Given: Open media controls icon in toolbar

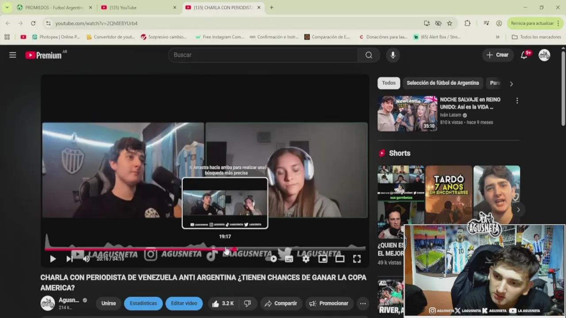Looking at the screenshot, I should (x=486, y=23).
